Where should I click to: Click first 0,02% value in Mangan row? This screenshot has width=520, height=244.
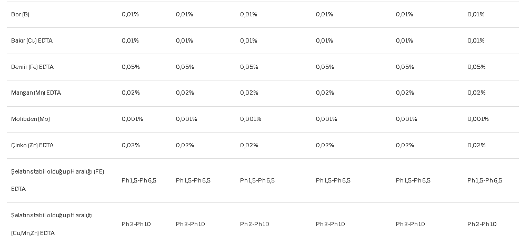tap(131, 93)
